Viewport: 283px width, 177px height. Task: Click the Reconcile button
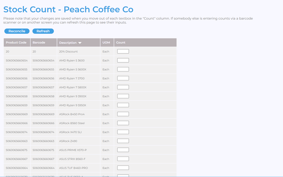(17, 31)
